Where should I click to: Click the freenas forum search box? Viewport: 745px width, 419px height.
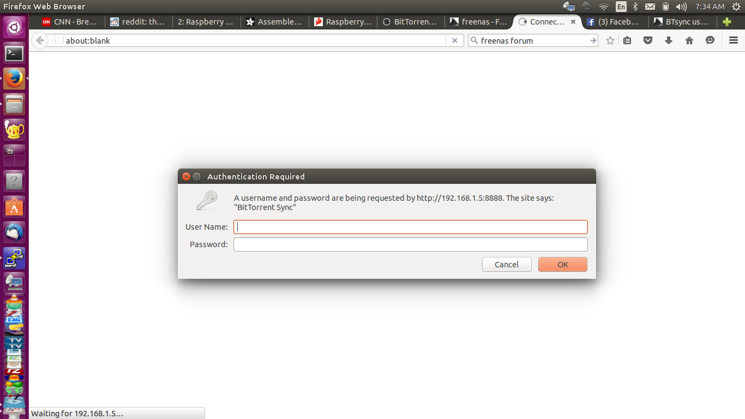(x=533, y=40)
